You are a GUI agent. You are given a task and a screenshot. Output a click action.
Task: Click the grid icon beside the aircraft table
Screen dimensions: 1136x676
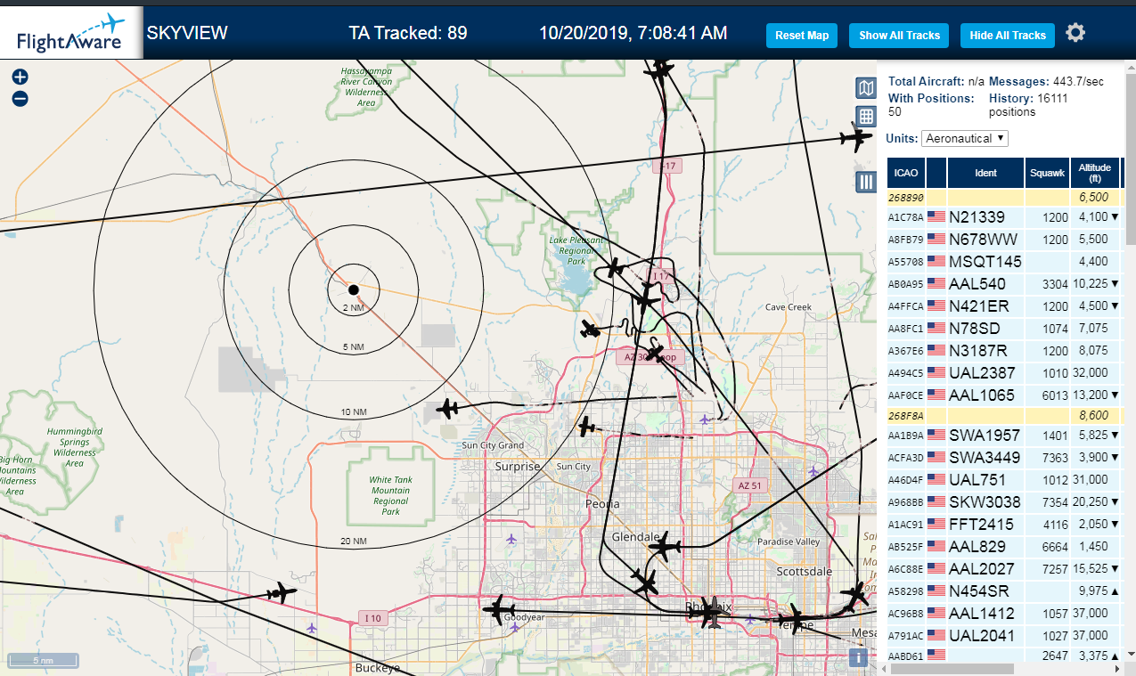pyautogui.click(x=865, y=117)
